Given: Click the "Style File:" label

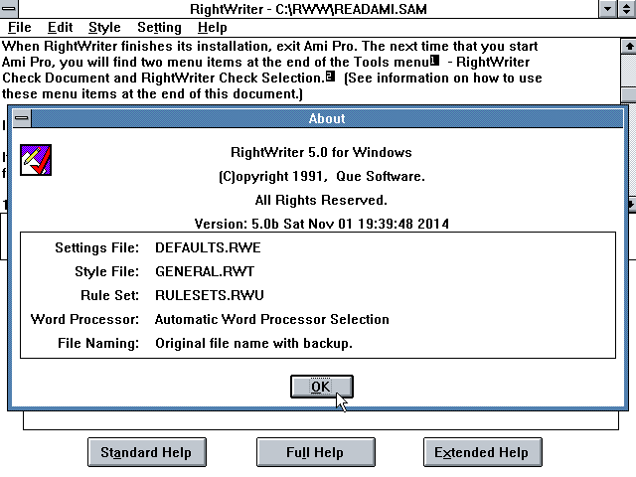Looking at the screenshot, I should click(107, 271).
